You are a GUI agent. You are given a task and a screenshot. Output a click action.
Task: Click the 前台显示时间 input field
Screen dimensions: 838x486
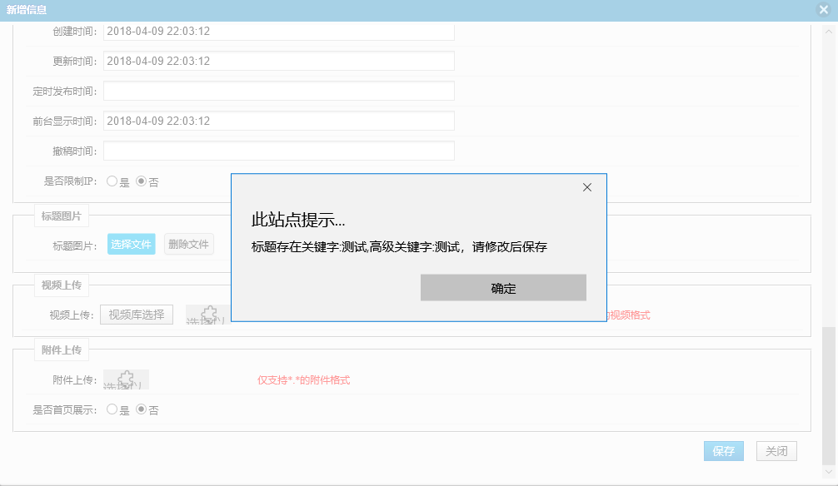point(278,121)
